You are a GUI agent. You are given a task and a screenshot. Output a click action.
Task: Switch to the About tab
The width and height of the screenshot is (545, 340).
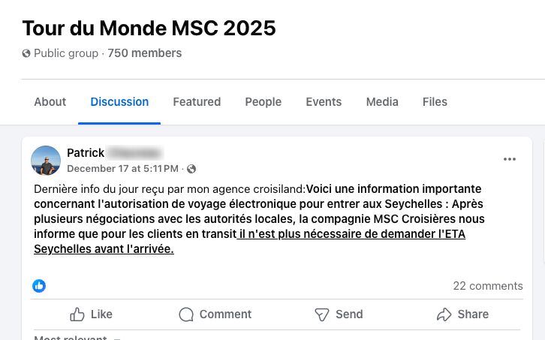(50, 102)
